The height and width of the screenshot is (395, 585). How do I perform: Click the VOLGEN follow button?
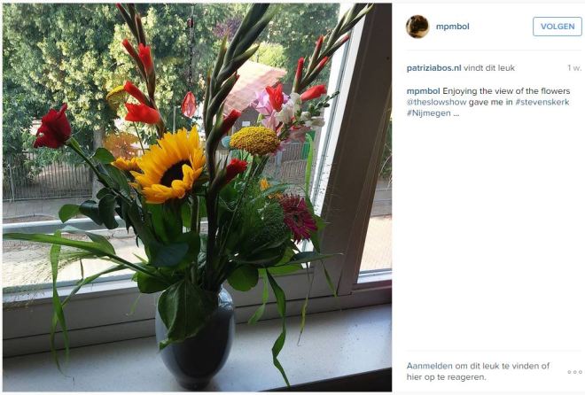click(558, 27)
